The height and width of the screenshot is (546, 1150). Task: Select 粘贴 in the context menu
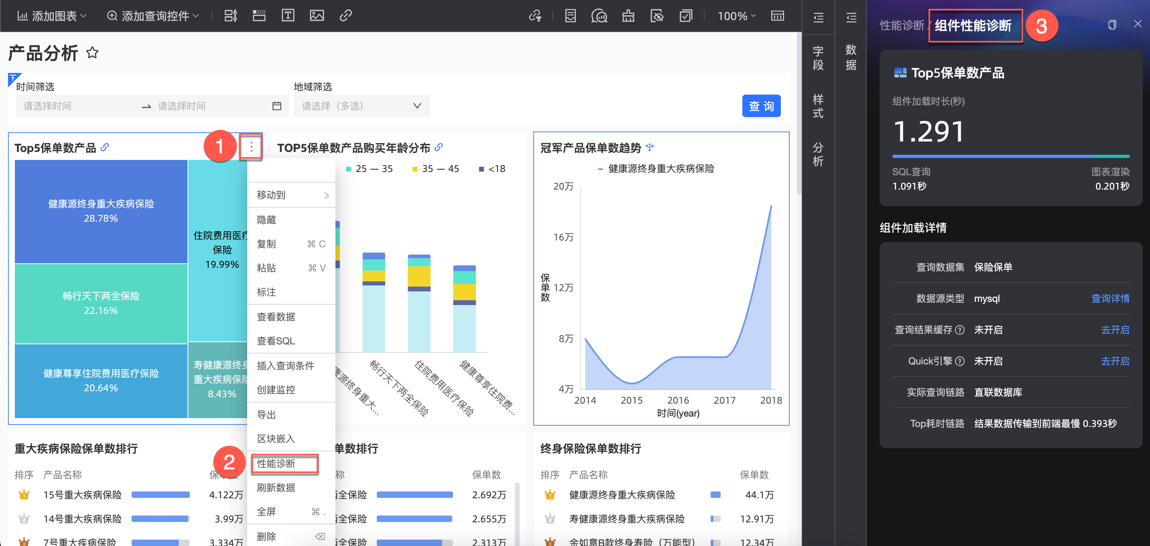[292, 268]
